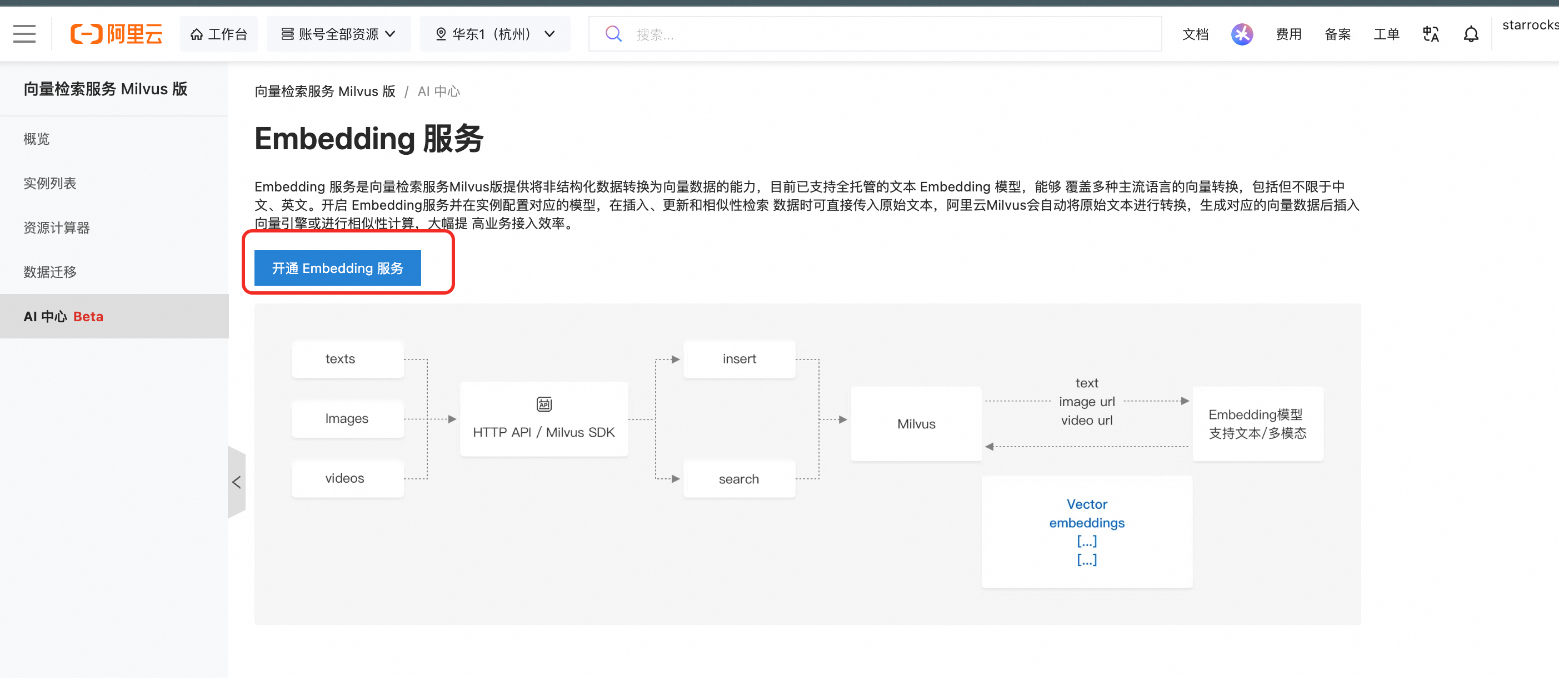Screen dimensions: 1559x678
Task: Focus the top search input field
Action: point(875,34)
